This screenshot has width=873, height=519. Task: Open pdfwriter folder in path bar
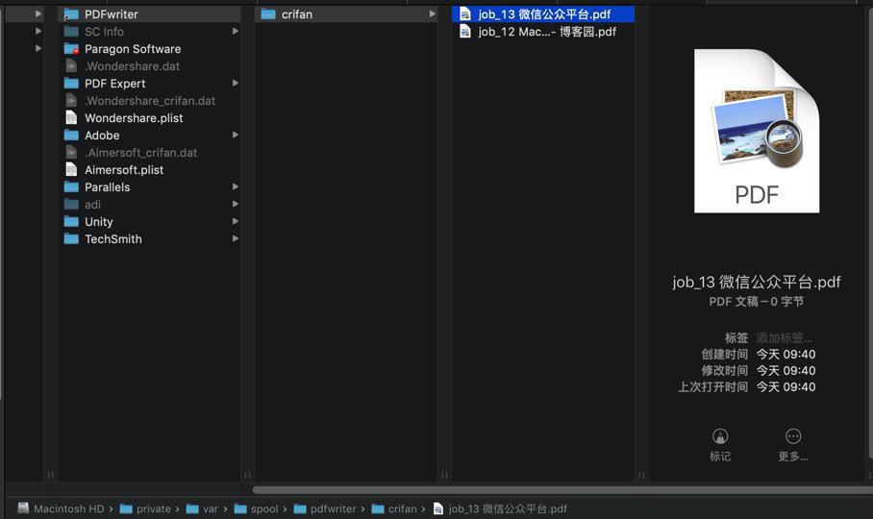pos(325,508)
